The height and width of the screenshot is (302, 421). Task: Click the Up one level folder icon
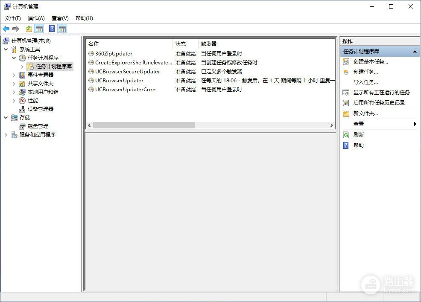point(29,29)
